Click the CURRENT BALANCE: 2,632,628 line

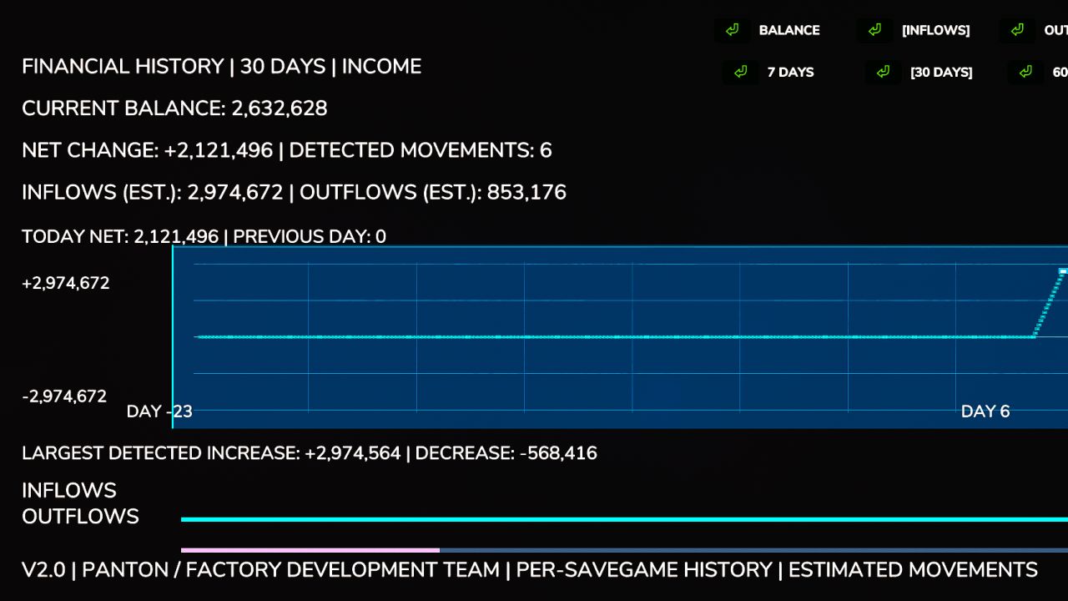(x=174, y=109)
